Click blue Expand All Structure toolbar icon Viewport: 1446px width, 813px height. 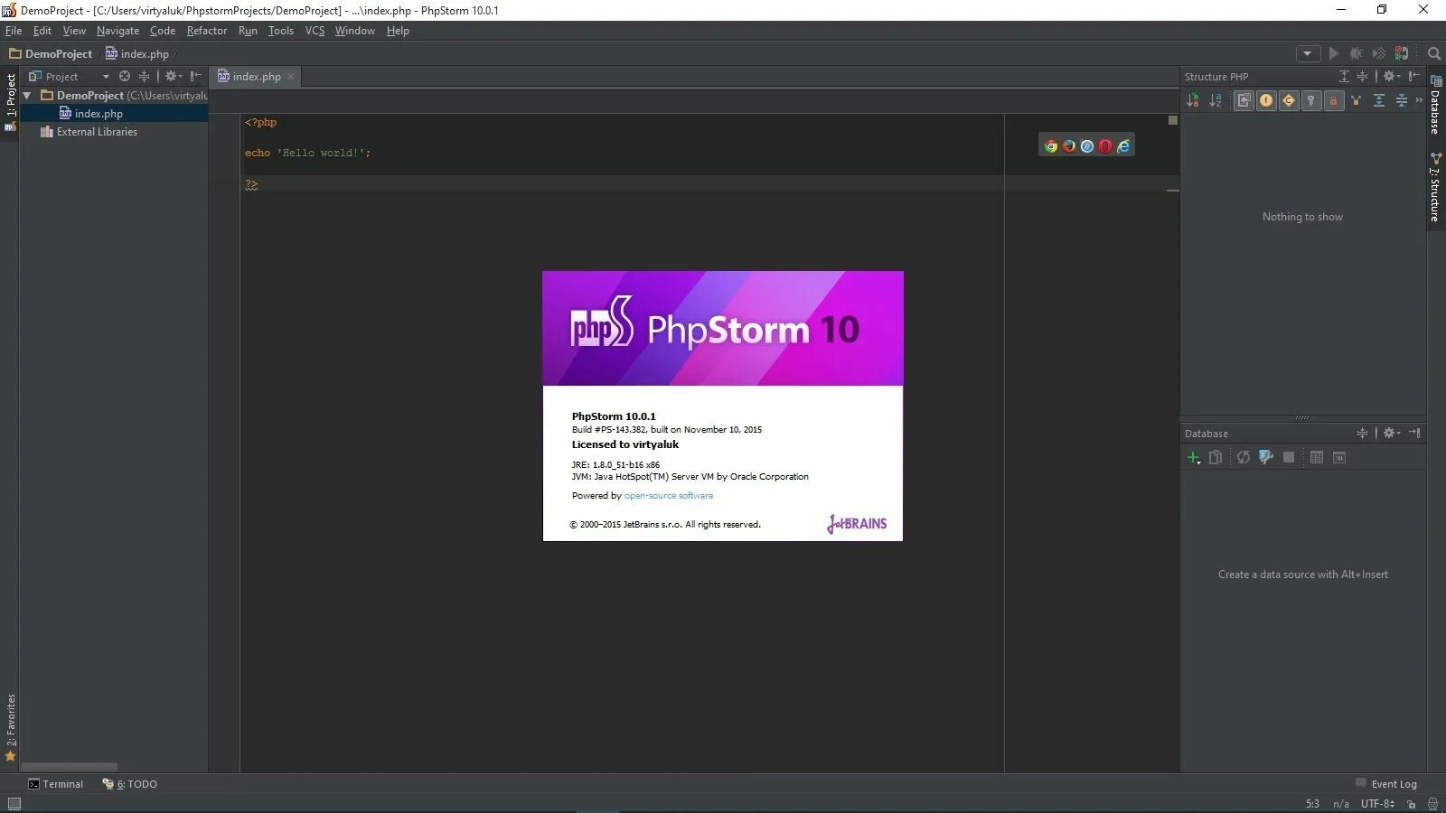pyautogui.click(x=1379, y=101)
